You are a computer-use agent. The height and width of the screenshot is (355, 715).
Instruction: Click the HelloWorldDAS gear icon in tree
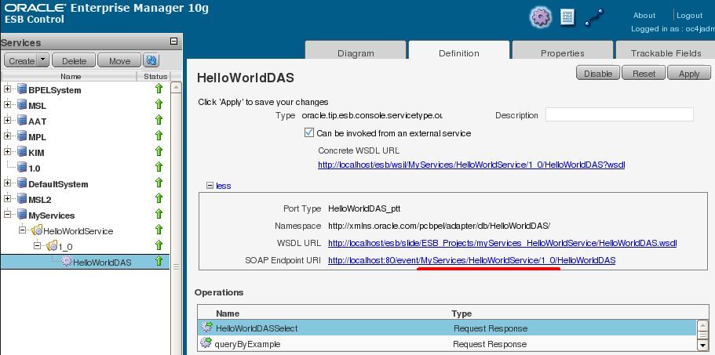(x=67, y=261)
